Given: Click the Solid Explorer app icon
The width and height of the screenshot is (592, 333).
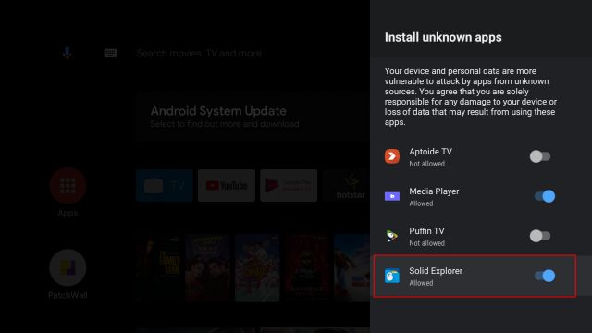Looking at the screenshot, I should (x=392, y=276).
